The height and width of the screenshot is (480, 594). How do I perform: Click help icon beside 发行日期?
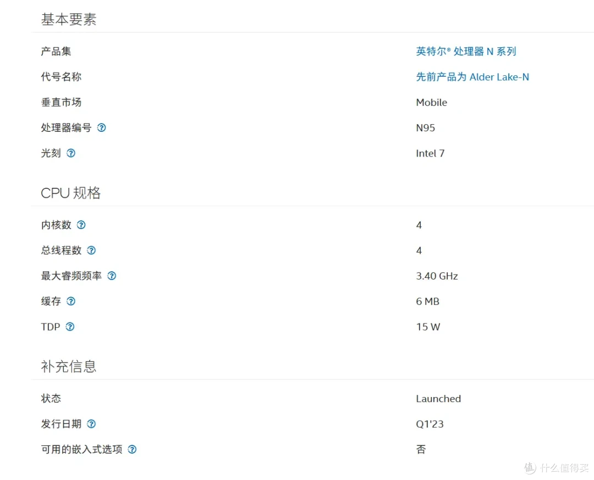click(91, 424)
